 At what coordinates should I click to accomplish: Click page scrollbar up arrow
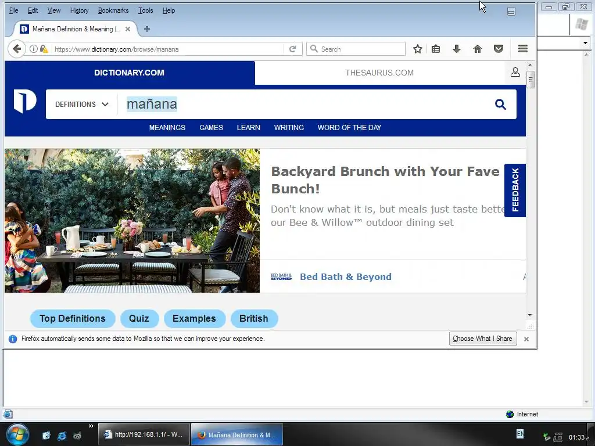point(531,65)
